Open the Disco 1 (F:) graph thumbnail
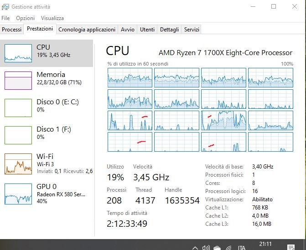The height and width of the screenshot is (250, 306). pyautogui.click(x=18, y=135)
